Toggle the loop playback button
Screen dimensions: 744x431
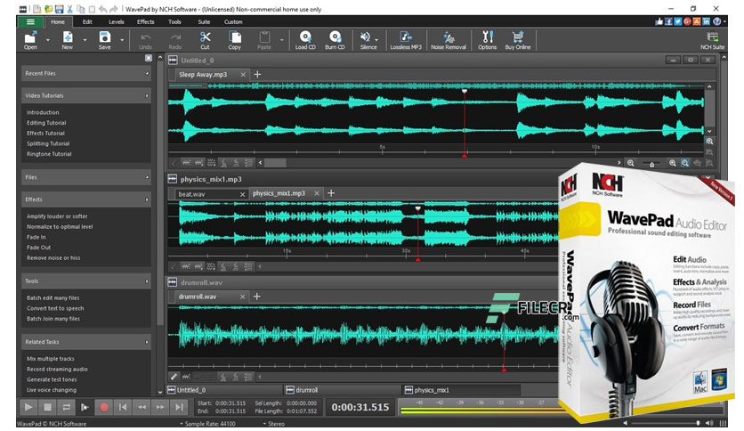tap(66, 407)
